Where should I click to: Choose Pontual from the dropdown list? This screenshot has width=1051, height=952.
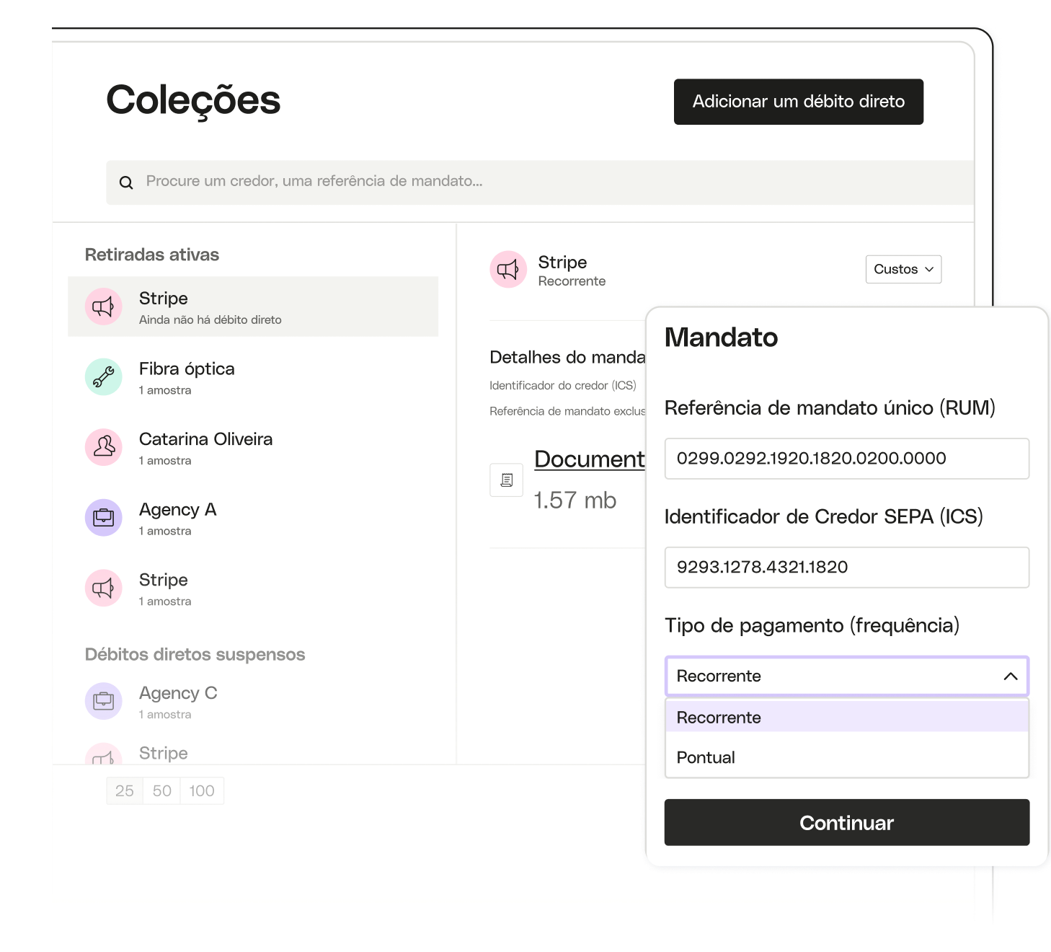[x=847, y=757]
